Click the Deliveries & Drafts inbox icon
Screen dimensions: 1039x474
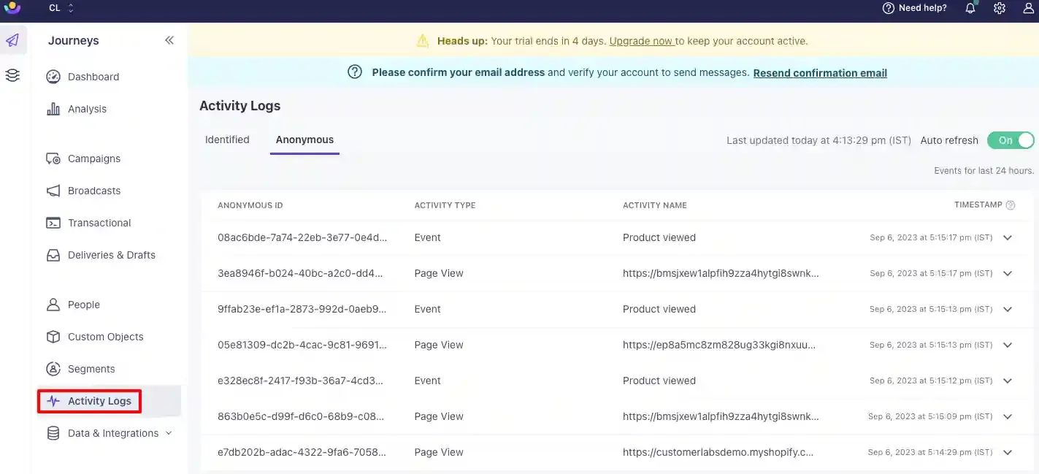(x=53, y=255)
